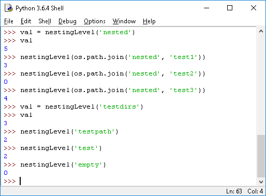Open the Debug menu
The image size is (266, 196).
pos(67,21)
